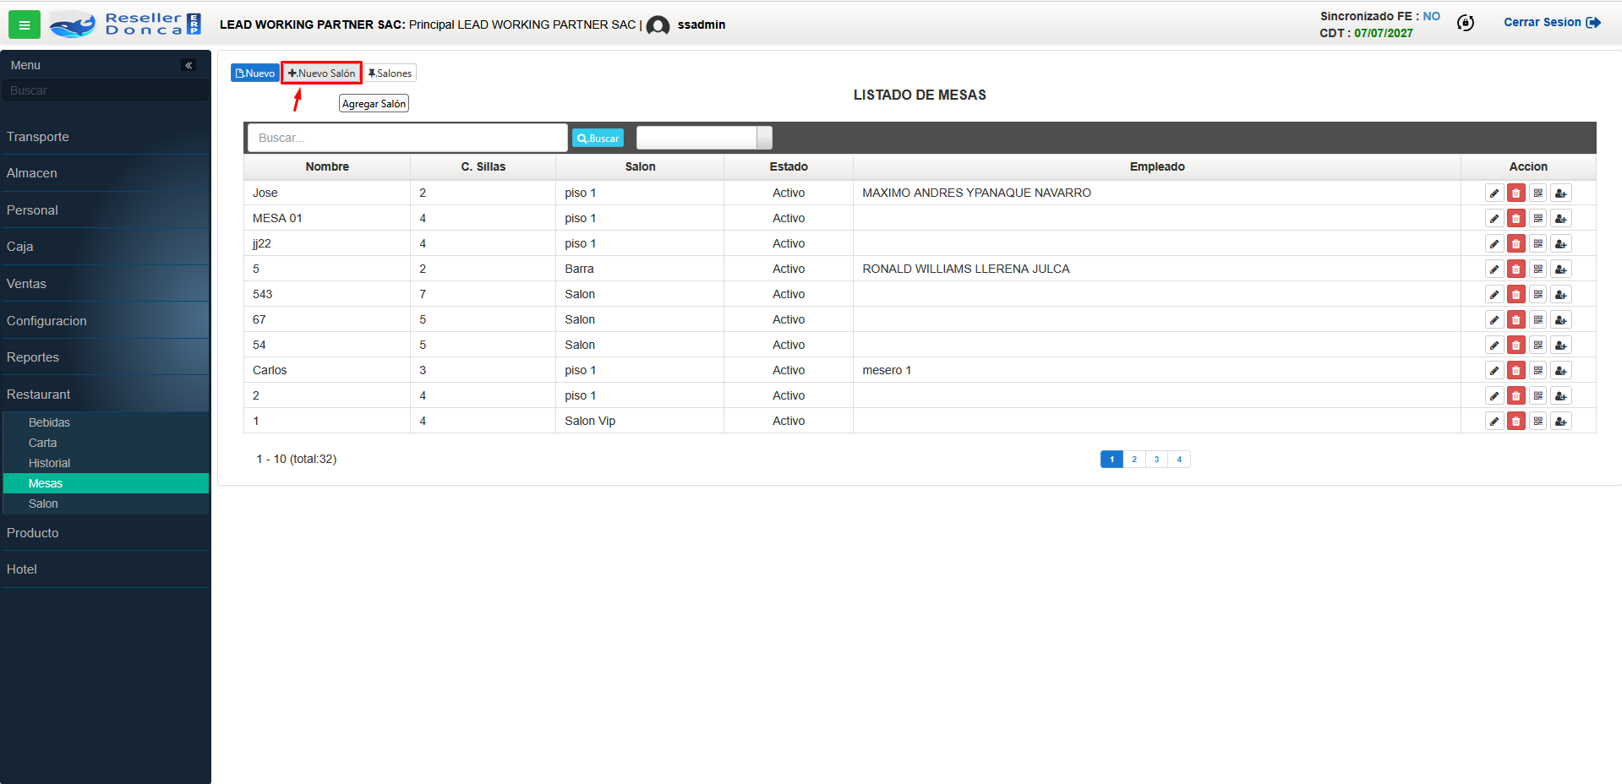Open Bebidas under Restaurant
Image resolution: width=1622 pixels, height=784 pixels.
click(106, 422)
